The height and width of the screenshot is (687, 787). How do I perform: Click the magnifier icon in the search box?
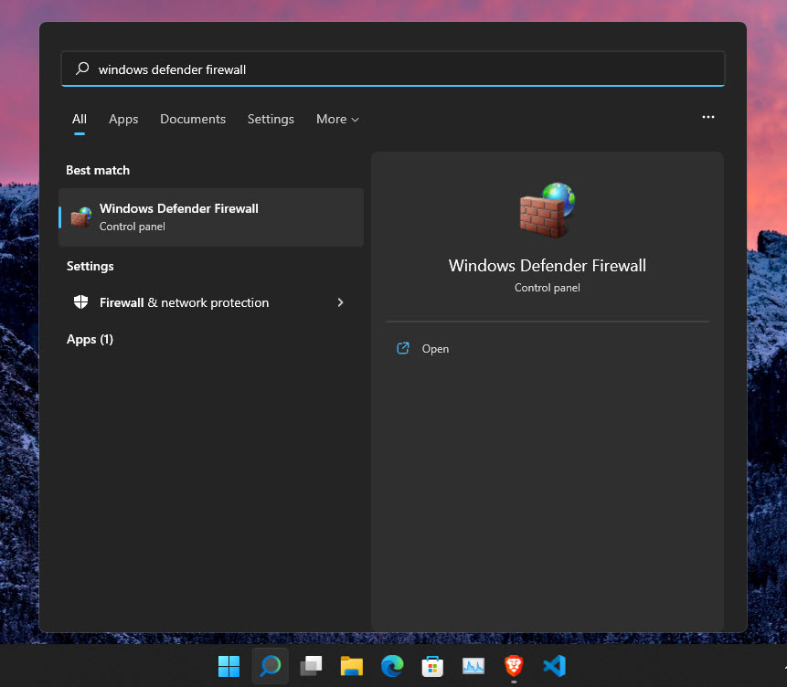pyautogui.click(x=82, y=69)
